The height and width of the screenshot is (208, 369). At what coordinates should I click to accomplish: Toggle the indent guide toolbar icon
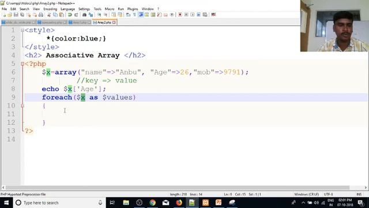pos(141,15)
